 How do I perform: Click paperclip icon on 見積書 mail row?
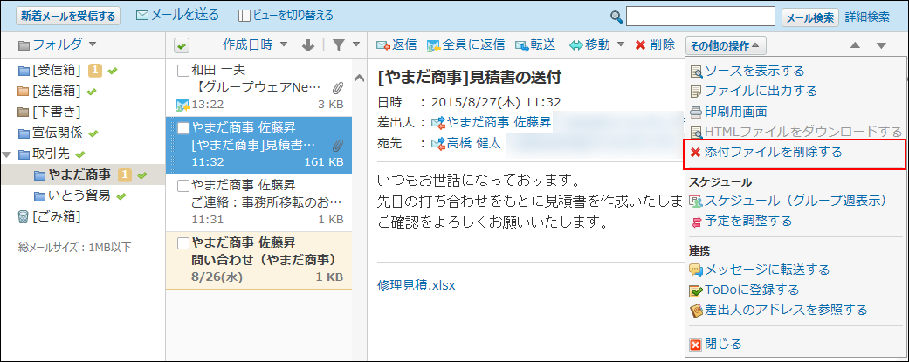(x=337, y=145)
